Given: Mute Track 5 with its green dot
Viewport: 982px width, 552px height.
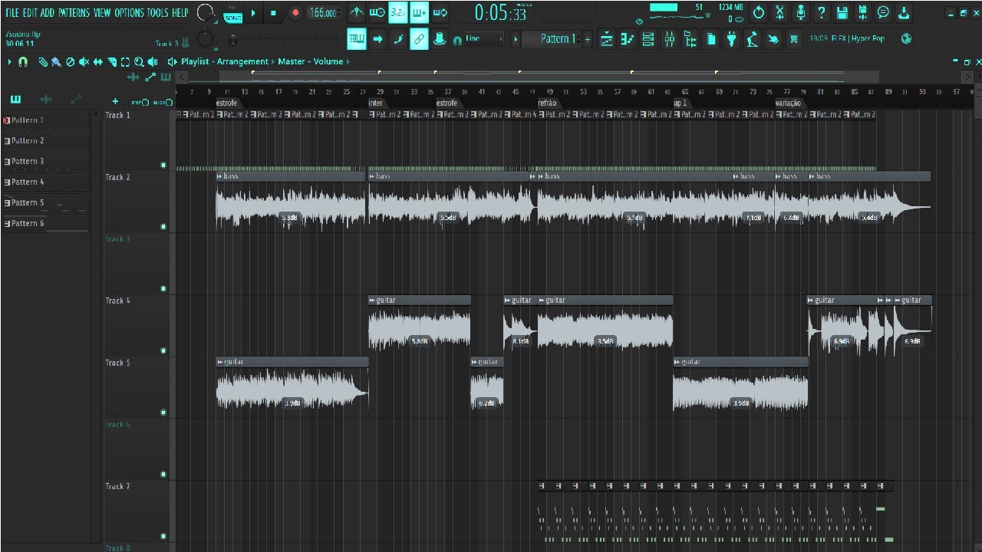Looking at the screenshot, I should [x=163, y=412].
